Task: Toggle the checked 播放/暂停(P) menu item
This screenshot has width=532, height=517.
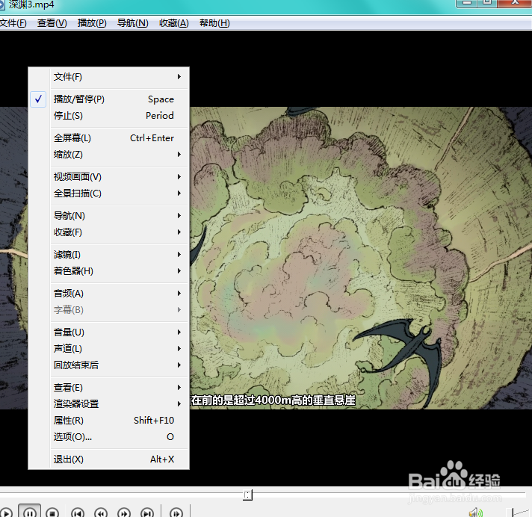Action: pos(108,99)
